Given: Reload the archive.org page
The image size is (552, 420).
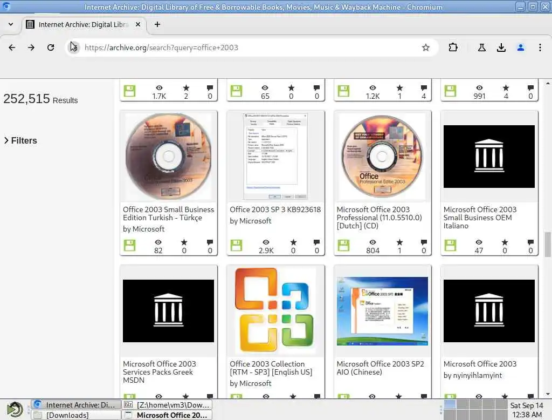Looking at the screenshot, I should point(51,48).
